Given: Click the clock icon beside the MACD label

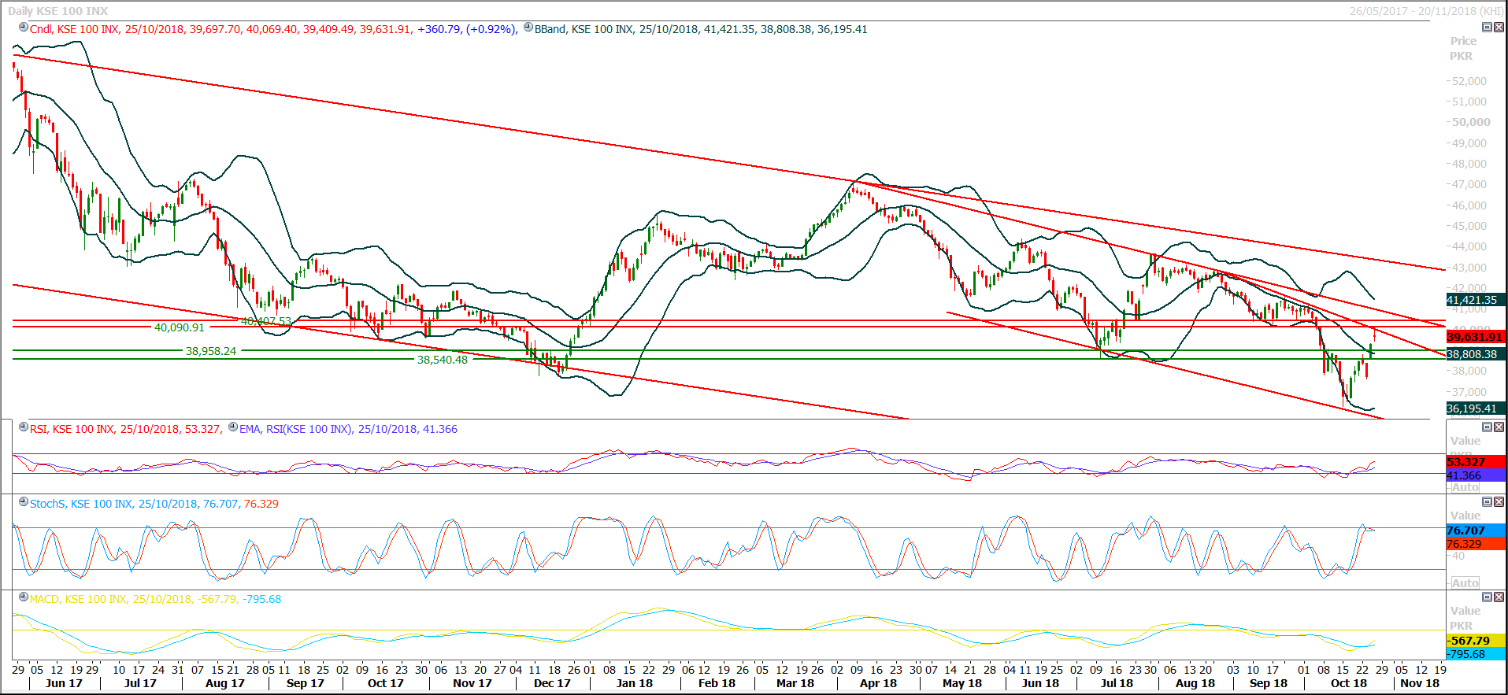Looking at the screenshot, I should (24, 597).
